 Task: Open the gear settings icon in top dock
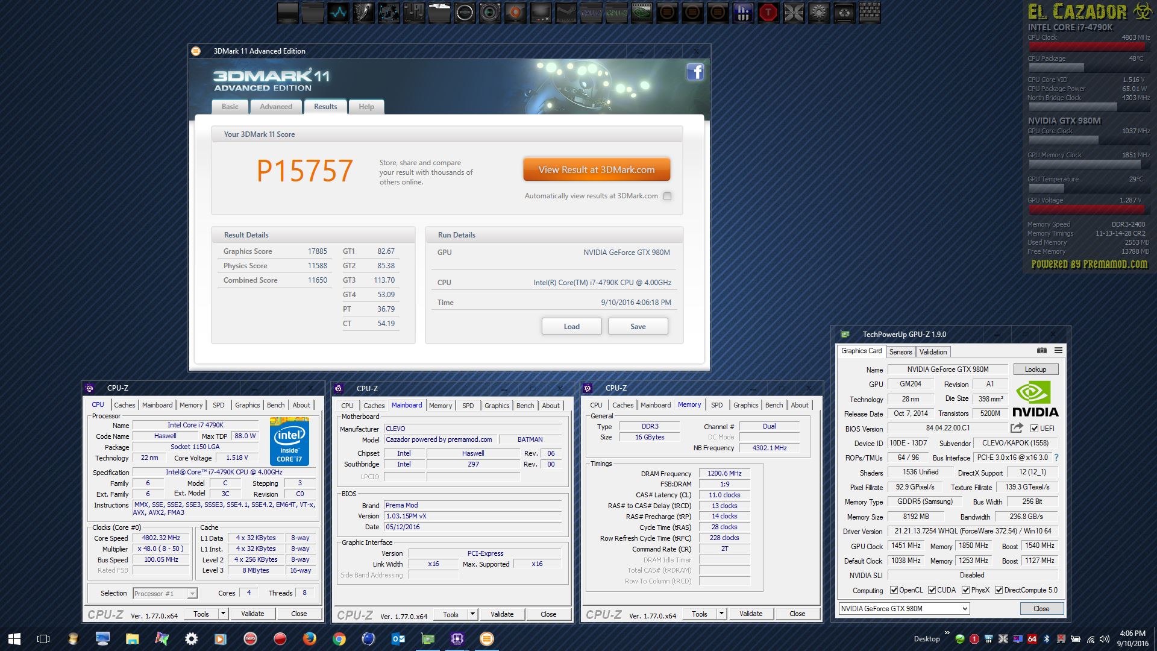[819, 13]
